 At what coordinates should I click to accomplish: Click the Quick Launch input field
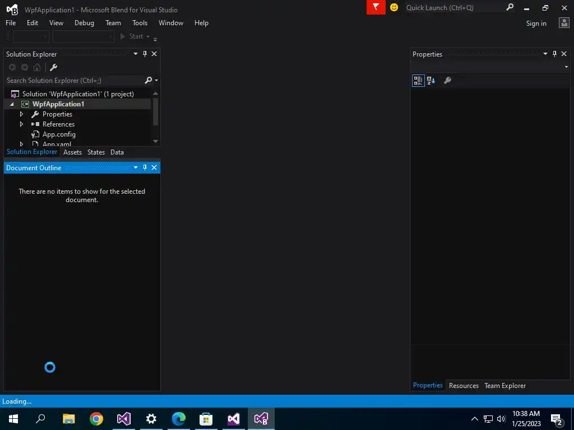coord(454,7)
